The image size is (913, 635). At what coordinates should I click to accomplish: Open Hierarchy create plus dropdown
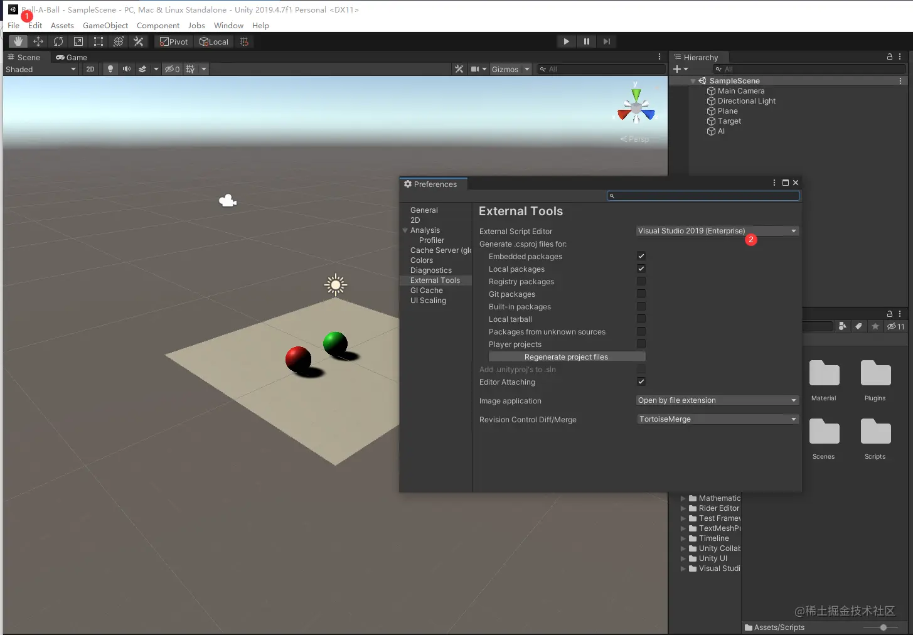680,69
